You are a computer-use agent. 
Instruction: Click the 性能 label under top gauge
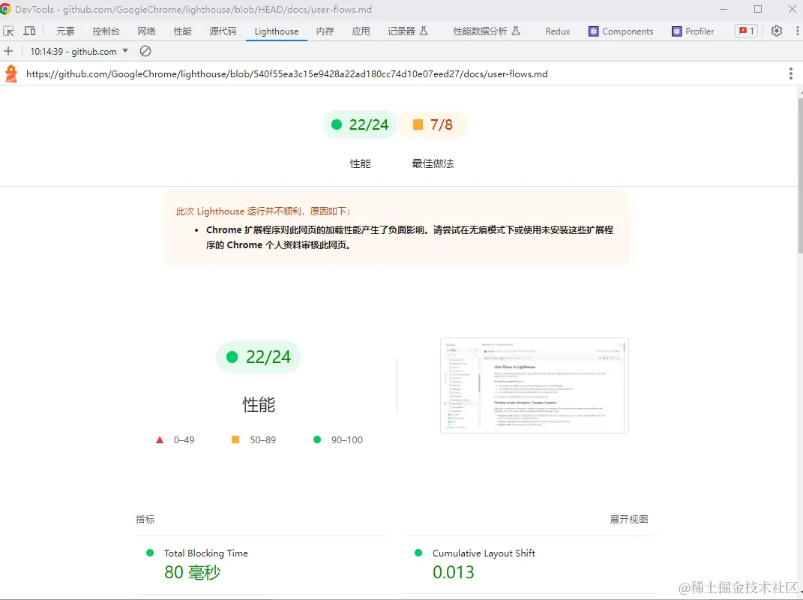point(360,163)
